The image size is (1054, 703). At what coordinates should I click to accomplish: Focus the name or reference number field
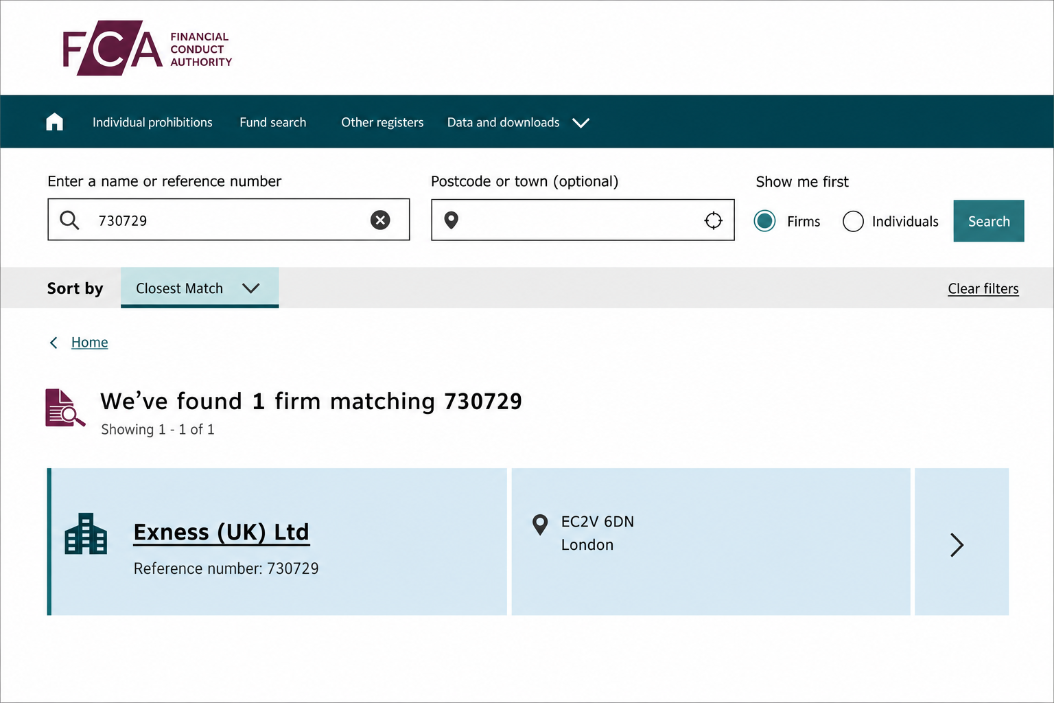(x=229, y=220)
